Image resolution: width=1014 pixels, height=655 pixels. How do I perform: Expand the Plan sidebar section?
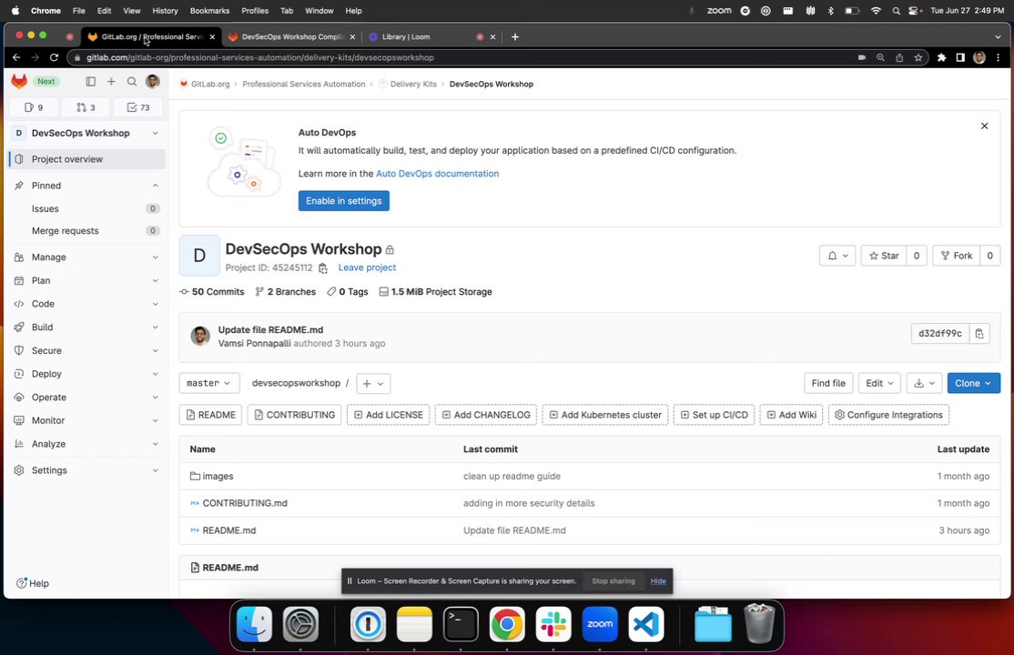[86, 280]
